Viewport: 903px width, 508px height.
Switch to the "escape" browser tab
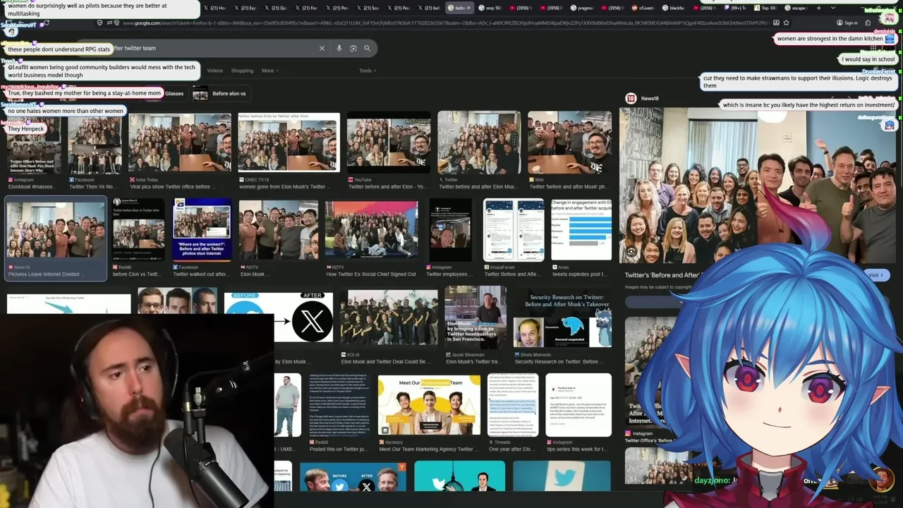(795, 8)
